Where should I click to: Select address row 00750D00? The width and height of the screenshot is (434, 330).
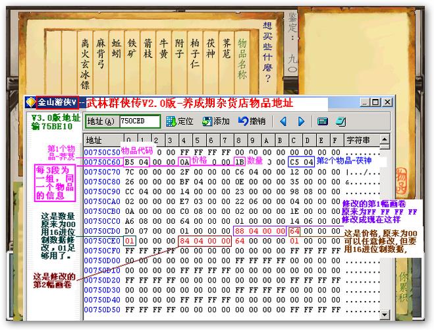[x=102, y=261]
